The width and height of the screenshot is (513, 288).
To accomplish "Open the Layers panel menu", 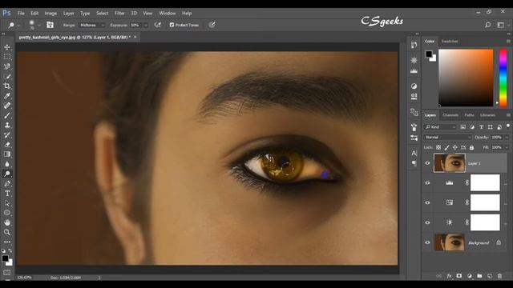I will 508,115.
